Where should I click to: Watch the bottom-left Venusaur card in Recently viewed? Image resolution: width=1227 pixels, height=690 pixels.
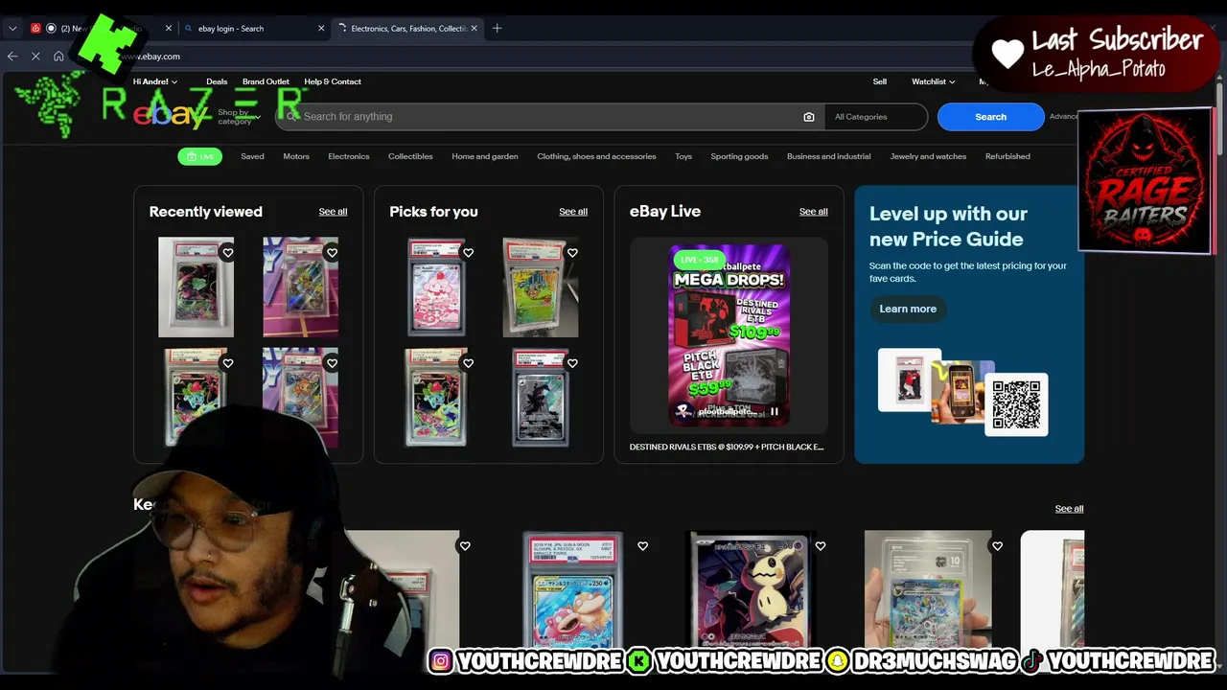coord(227,363)
